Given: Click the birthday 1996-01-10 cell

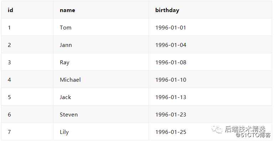Looking at the screenshot, I should (x=210, y=80).
